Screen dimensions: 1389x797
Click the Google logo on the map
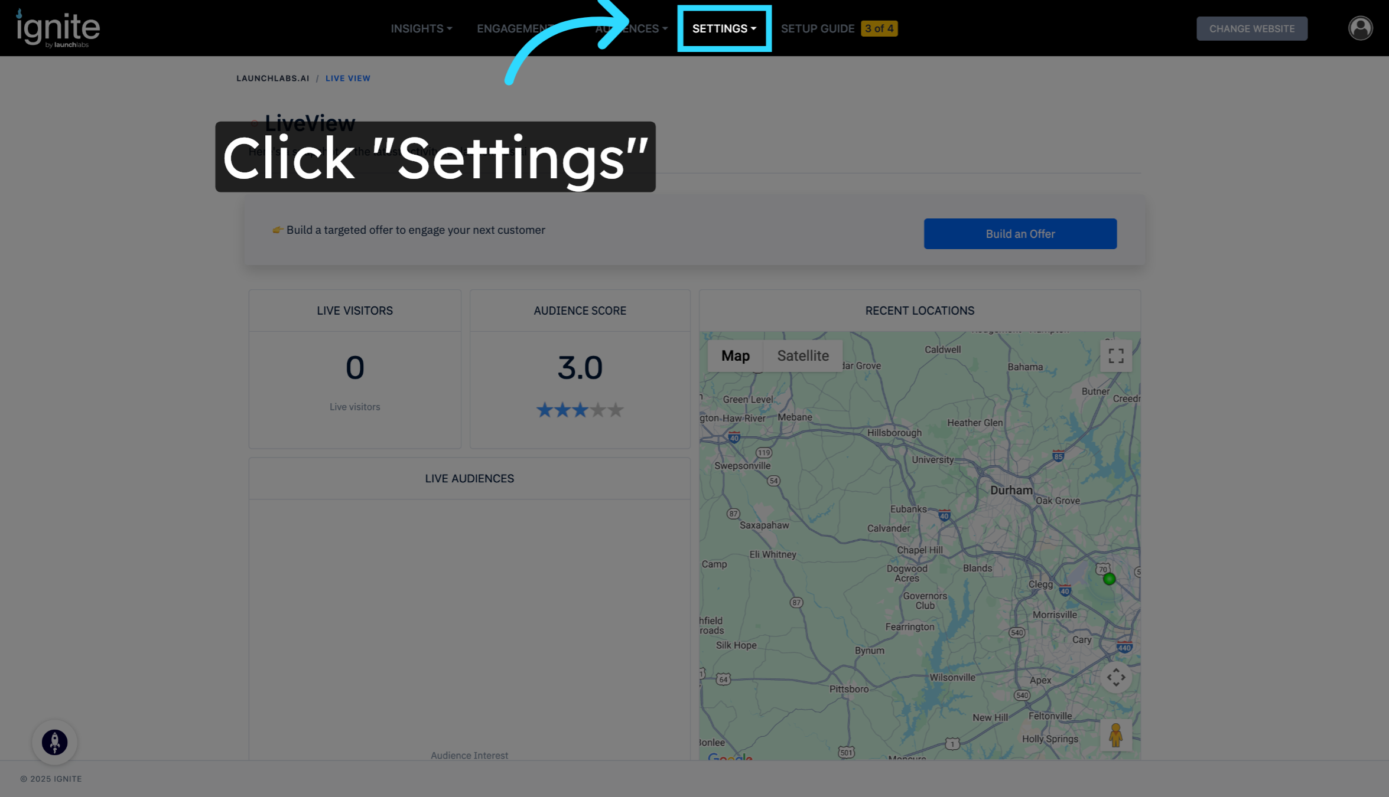click(730, 757)
